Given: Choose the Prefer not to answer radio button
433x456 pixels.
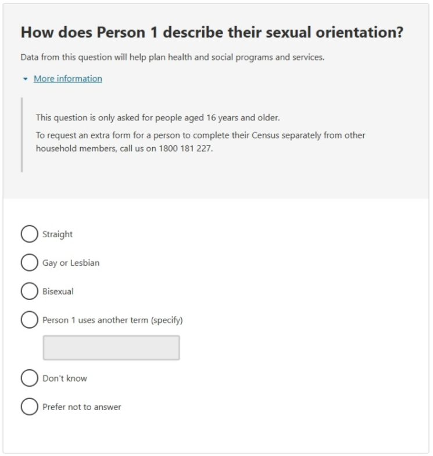Looking at the screenshot, I should click(28, 407).
